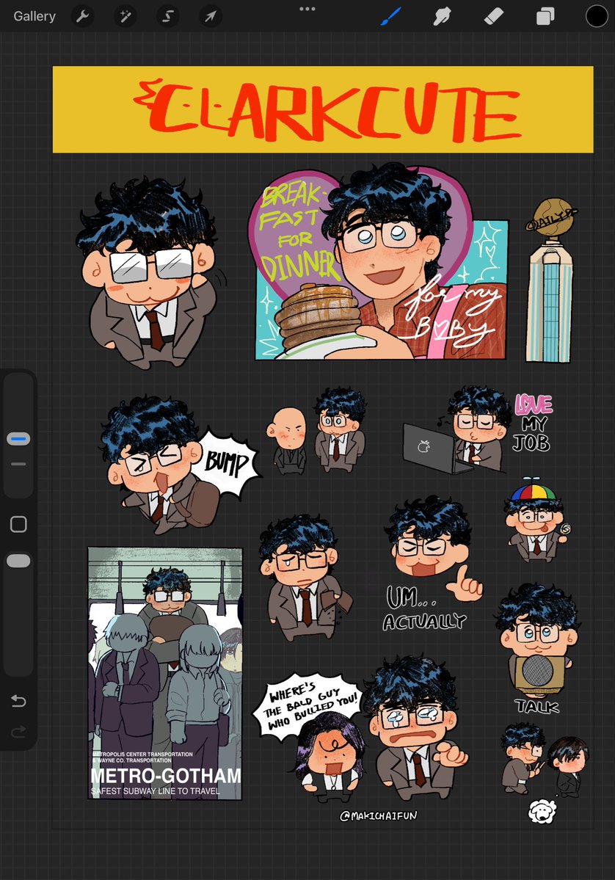Viewport: 615px width, 880px height.
Task: Tap the @MAKICHAIFUN signature text
Action: 378,815
